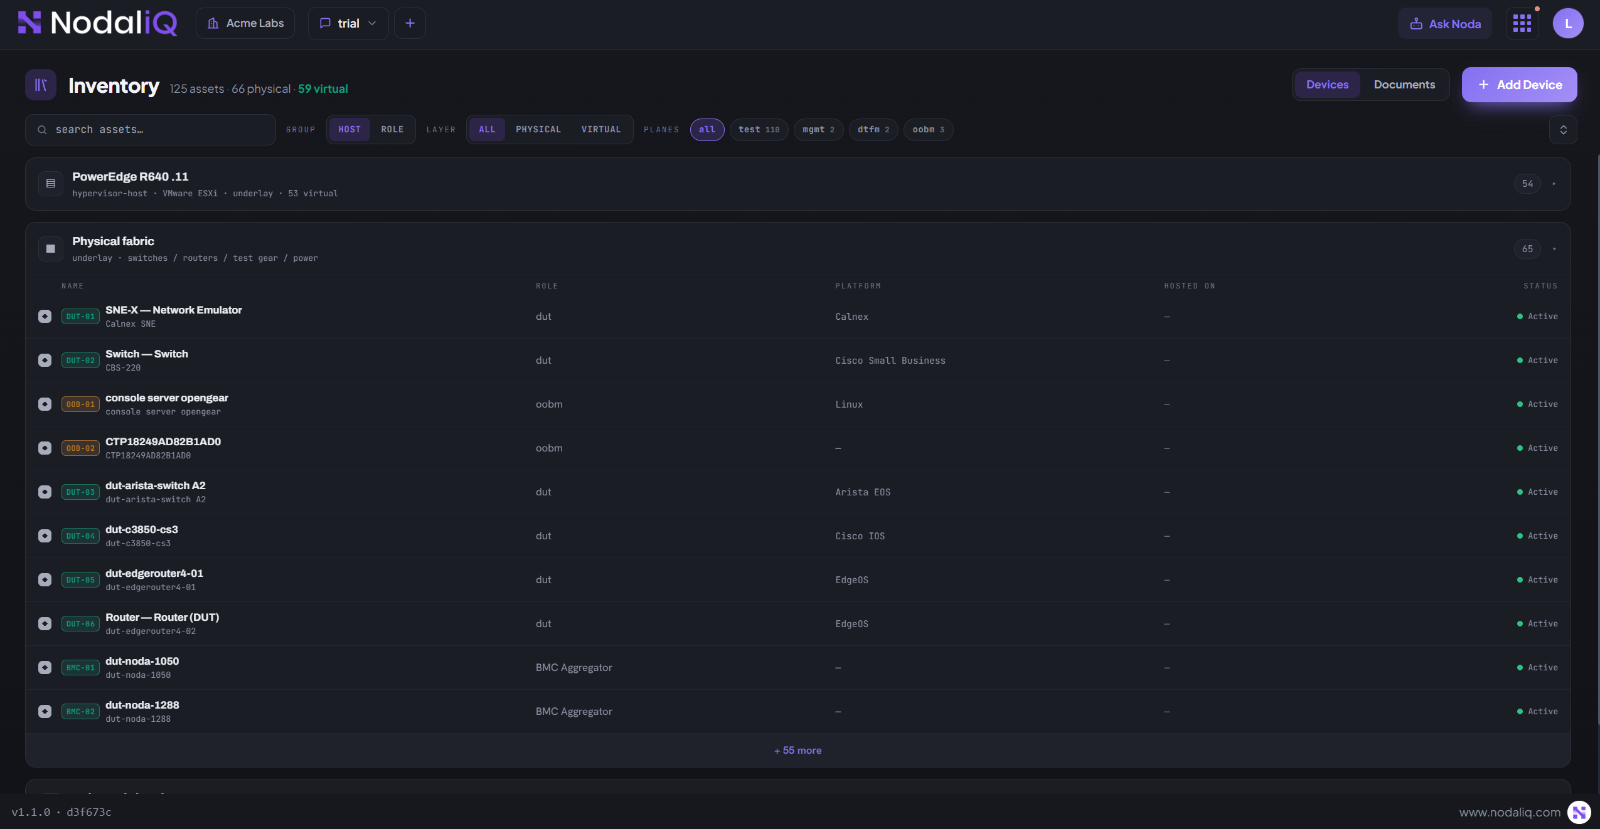Image resolution: width=1600 pixels, height=829 pixels.
Task: Collapse the Physical fabric group arrow
Action: click(1554, 249)
